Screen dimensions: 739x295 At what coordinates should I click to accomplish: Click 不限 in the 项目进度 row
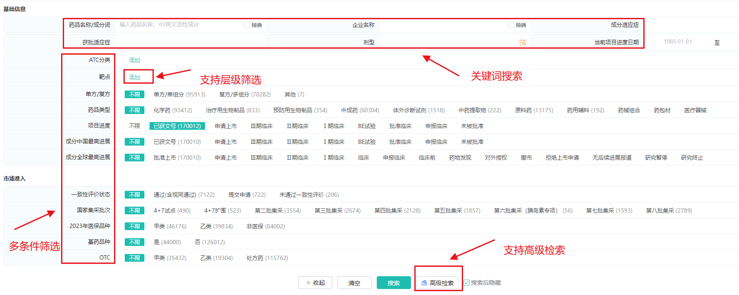[x=135, y=126]
